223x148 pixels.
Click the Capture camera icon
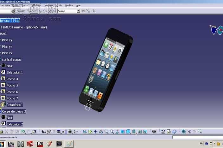pyautogui.click(x=154, y=132)
